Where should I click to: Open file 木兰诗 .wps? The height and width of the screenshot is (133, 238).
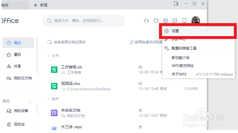[x=71, y=127]
